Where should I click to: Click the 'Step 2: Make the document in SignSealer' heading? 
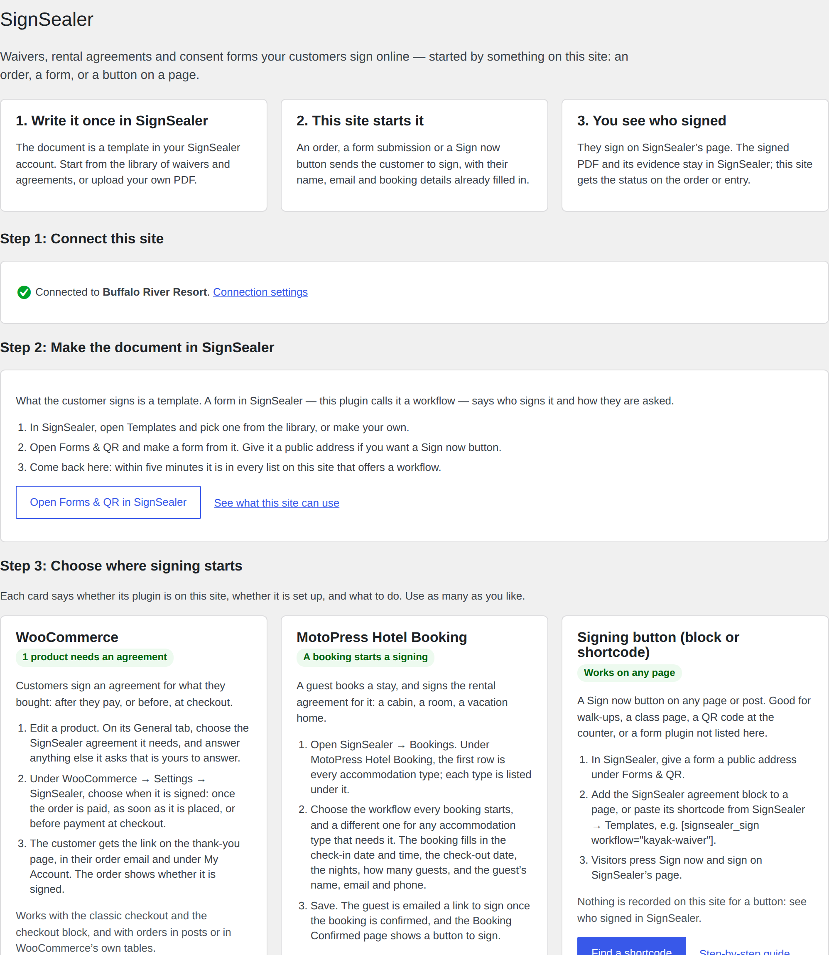click(x=137, y=347)
